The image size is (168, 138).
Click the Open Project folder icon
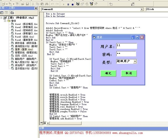coord(23,4)
